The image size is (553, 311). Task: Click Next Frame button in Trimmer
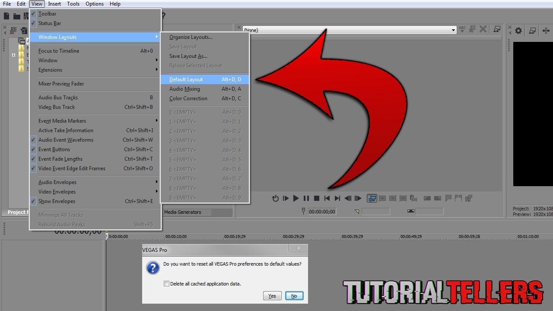click(x=358, y=199)
